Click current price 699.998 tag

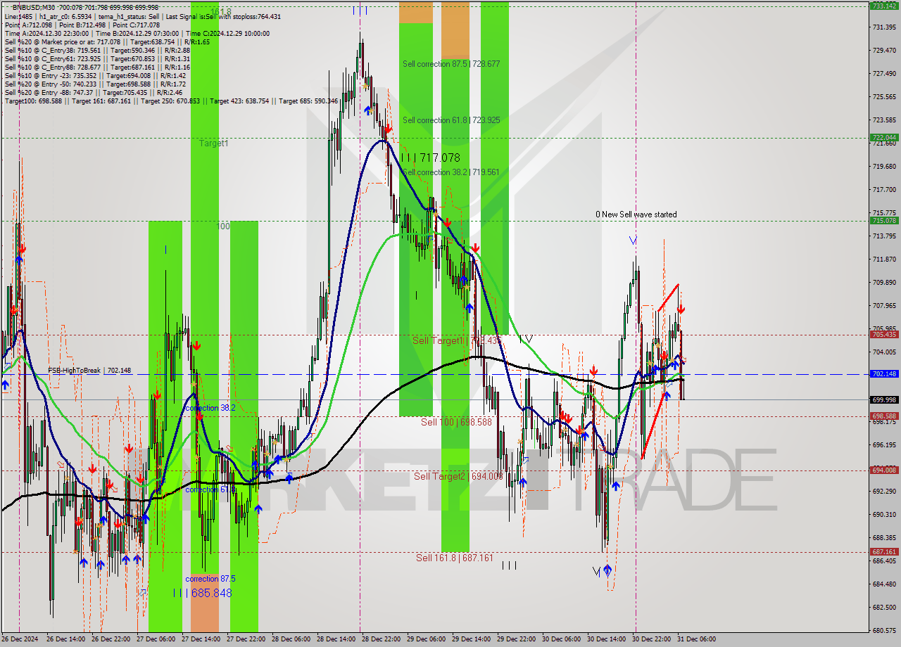tap(884, 399)
